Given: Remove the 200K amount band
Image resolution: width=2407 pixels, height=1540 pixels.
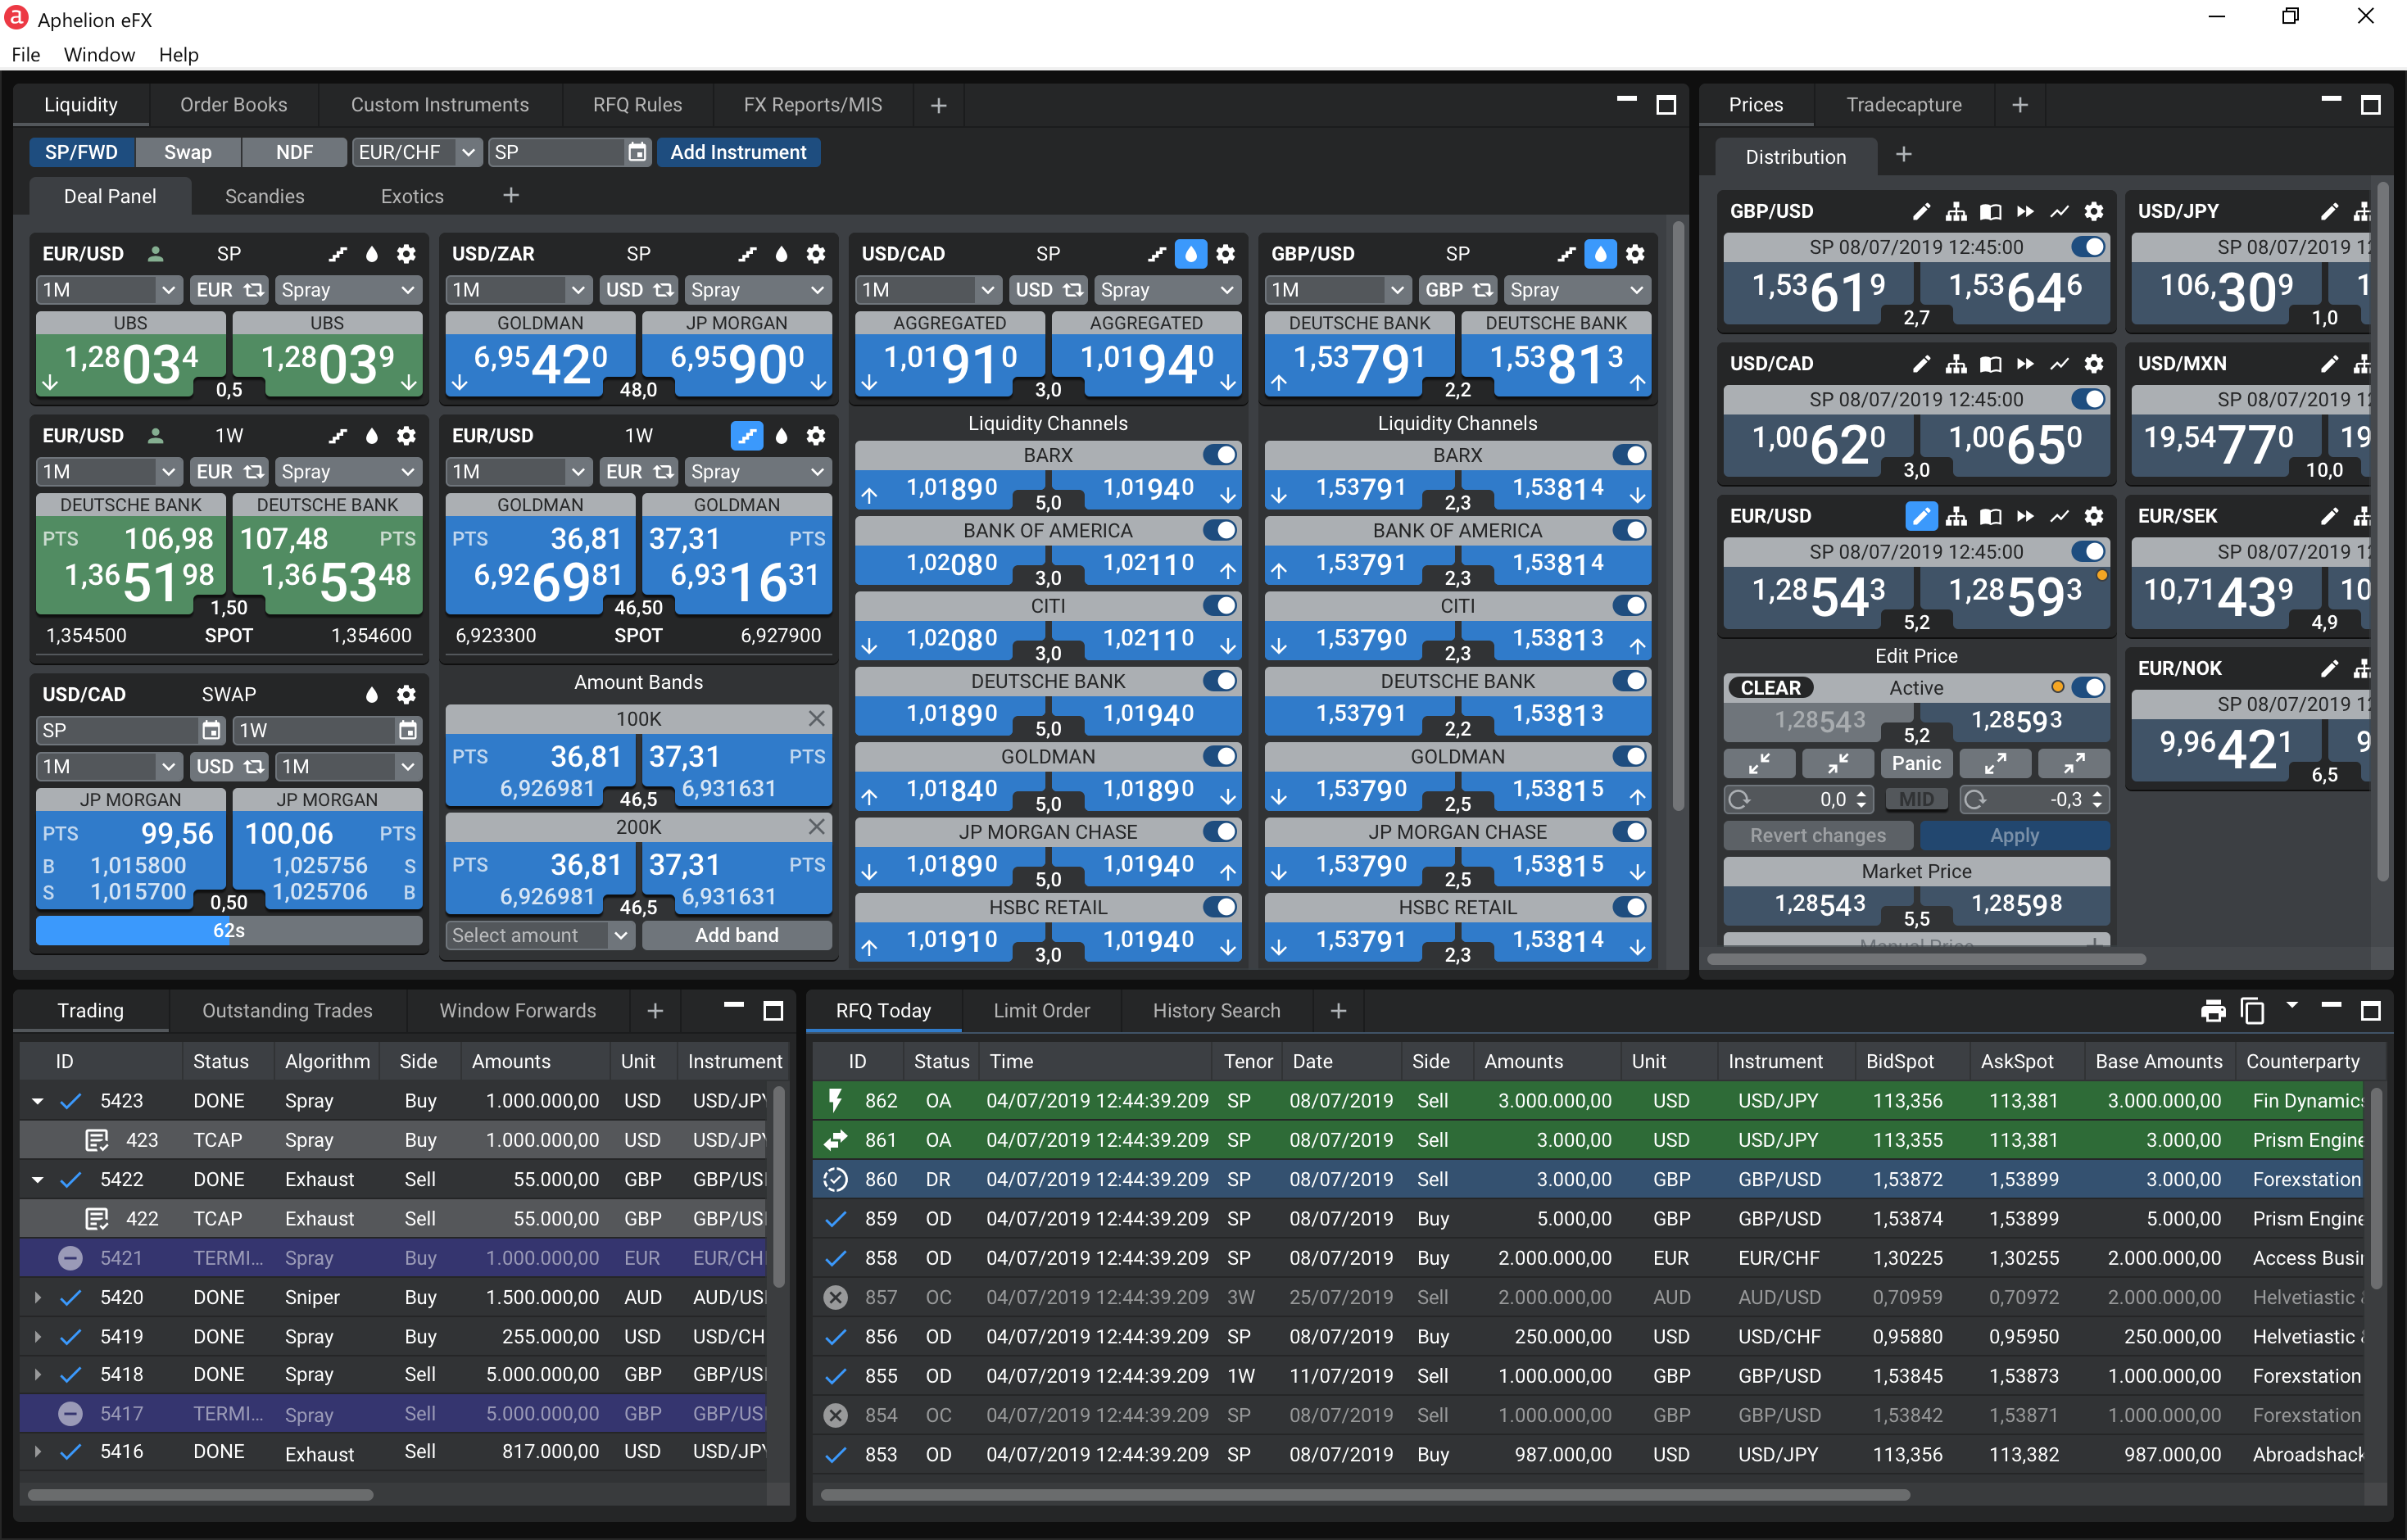Looking at the screenshot, I should [816, 827].
